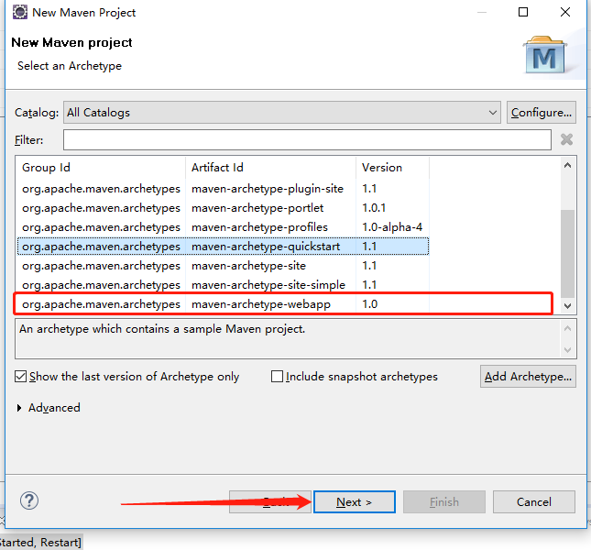This screenshot has width=591, height=550.
Task: Select maven-archetype-plugin-site row
Action: 223,189
